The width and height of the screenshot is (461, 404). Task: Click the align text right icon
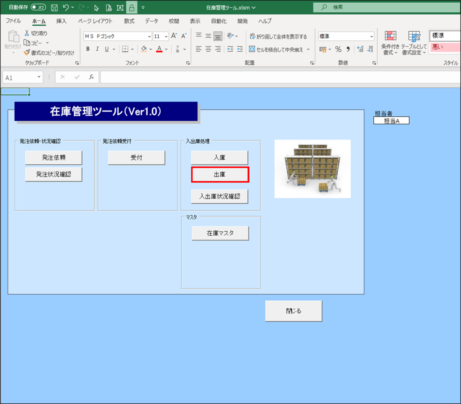218,49
